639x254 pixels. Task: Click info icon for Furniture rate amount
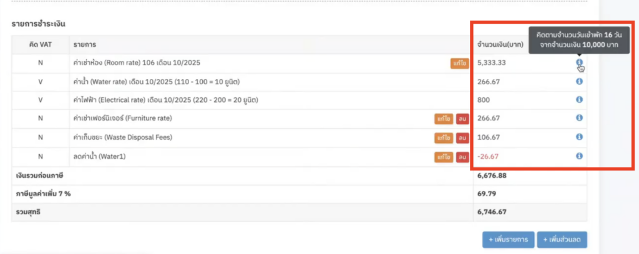(x=579, y=118)
